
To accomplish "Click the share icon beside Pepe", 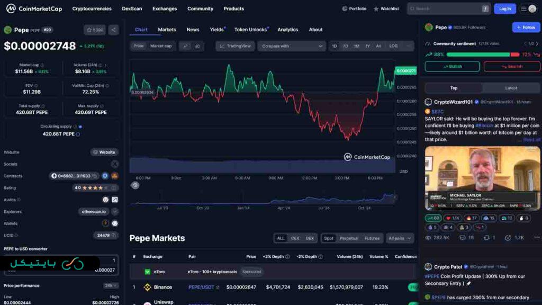I will click(114, 30).
